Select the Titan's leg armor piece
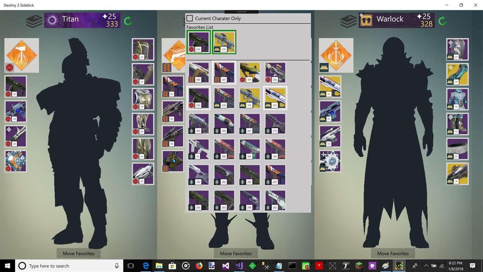 (x=143, y=124)
